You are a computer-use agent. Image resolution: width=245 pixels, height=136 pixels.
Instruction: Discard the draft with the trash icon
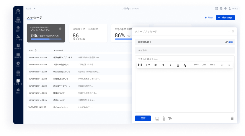pos(232,119)
